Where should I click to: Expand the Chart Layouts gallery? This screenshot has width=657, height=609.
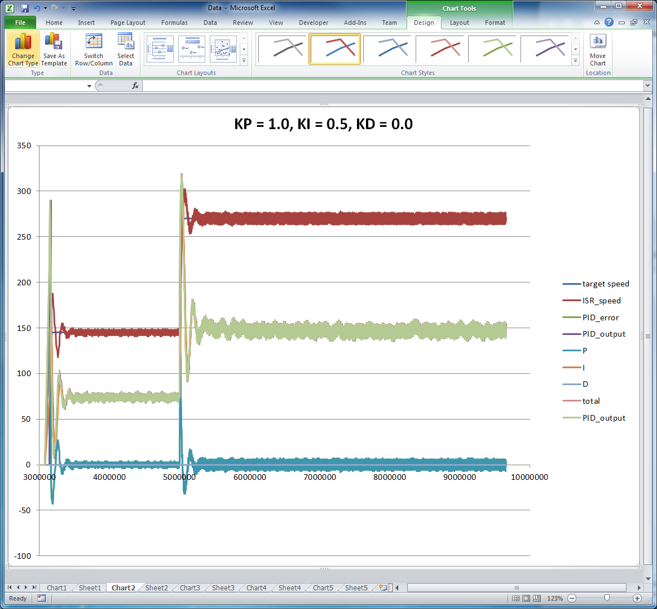[244, 61]
